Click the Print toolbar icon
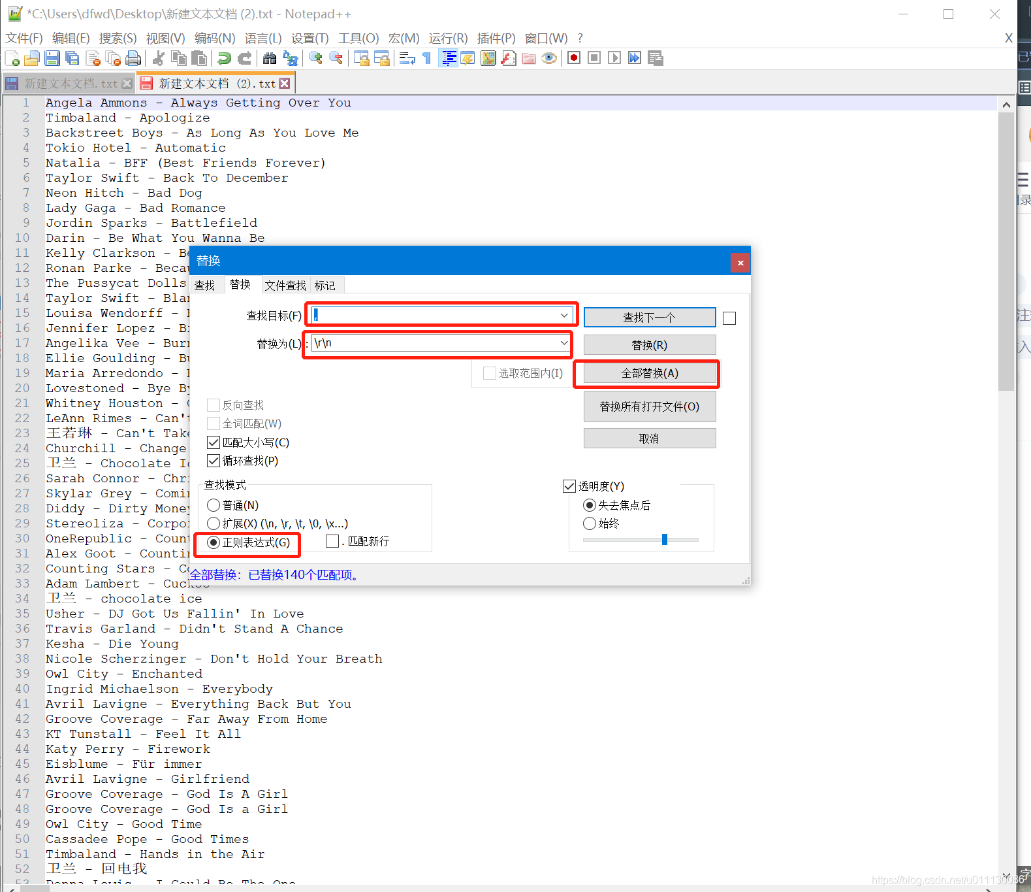The height and width of the screenshot is (892, 1031). pyautogui.click(x=133, y=58)
